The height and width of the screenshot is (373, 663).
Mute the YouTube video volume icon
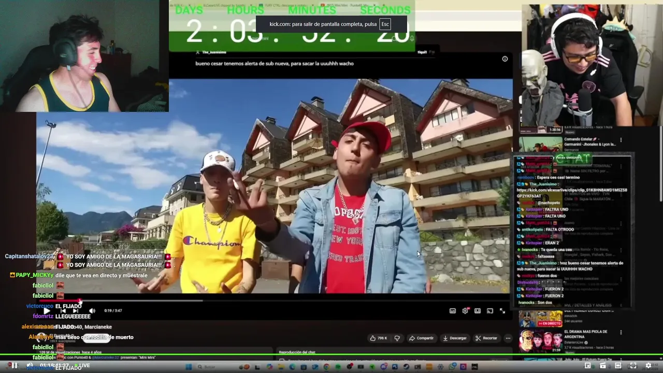tap(92, 311)
